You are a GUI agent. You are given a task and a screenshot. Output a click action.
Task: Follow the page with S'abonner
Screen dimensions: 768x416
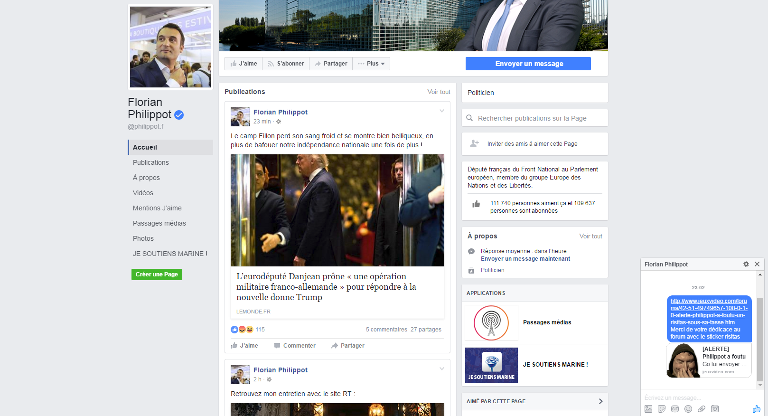[x=286, y=64]
